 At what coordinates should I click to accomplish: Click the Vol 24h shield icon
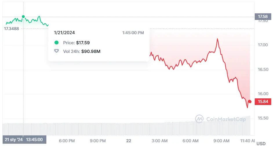(57, 51)
